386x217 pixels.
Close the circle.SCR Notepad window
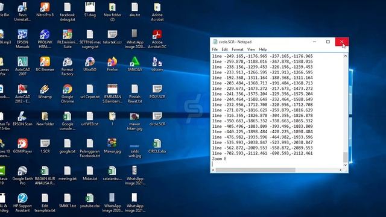[342, 42]
